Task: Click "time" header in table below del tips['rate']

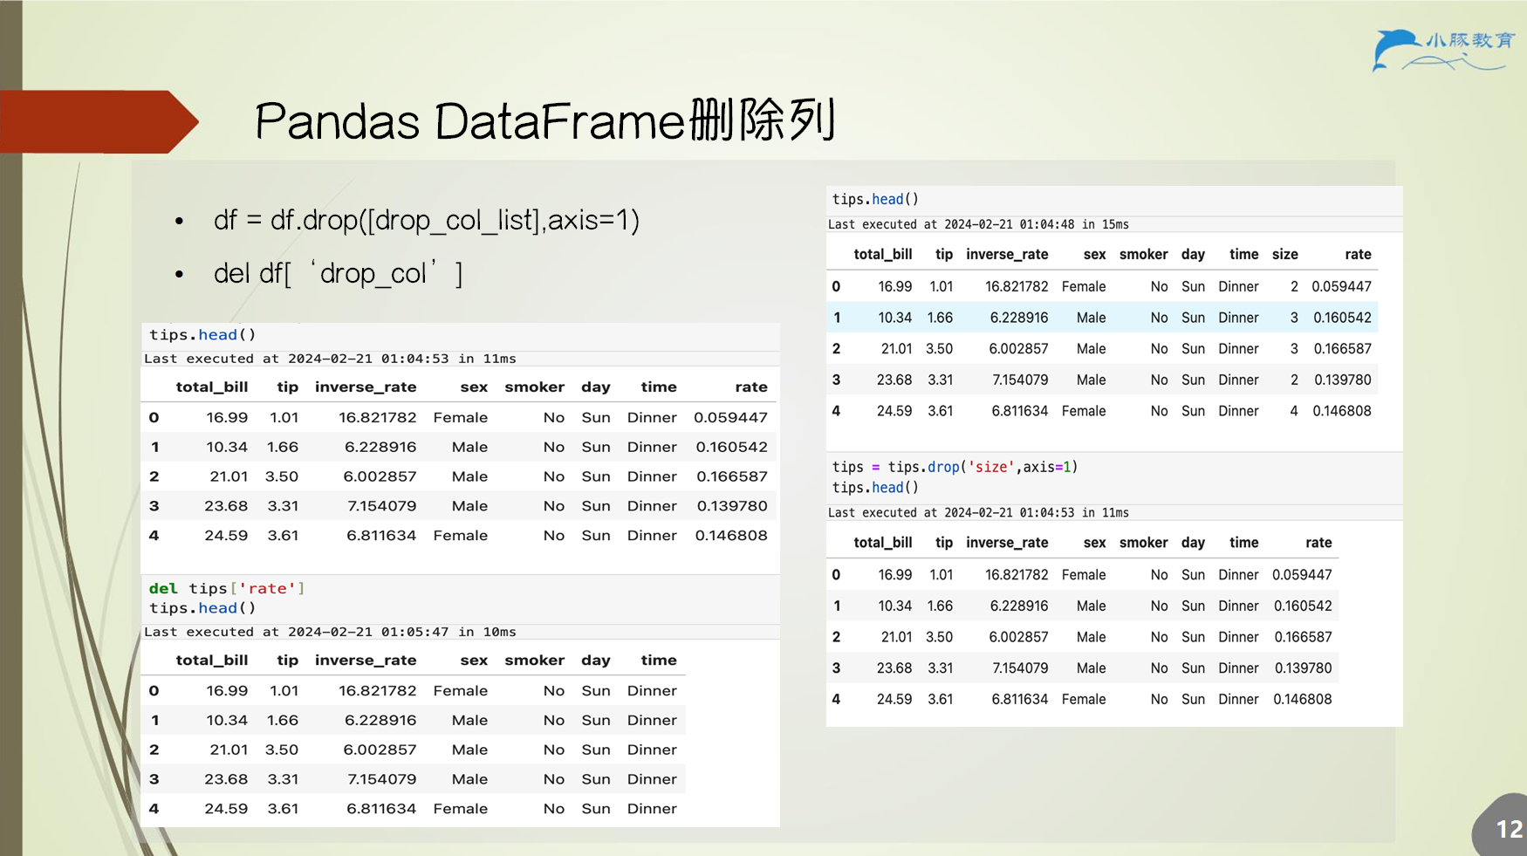Action: (x=659, y=661)
